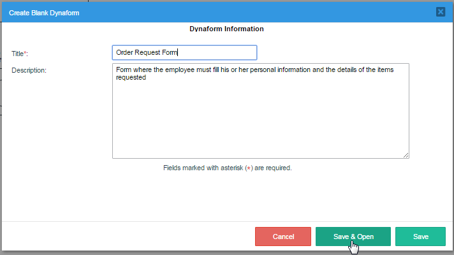Close the Create Blank Dynaform dialog
The height and width of the screenshot is (255, 454).
click(x=440, y=11)
